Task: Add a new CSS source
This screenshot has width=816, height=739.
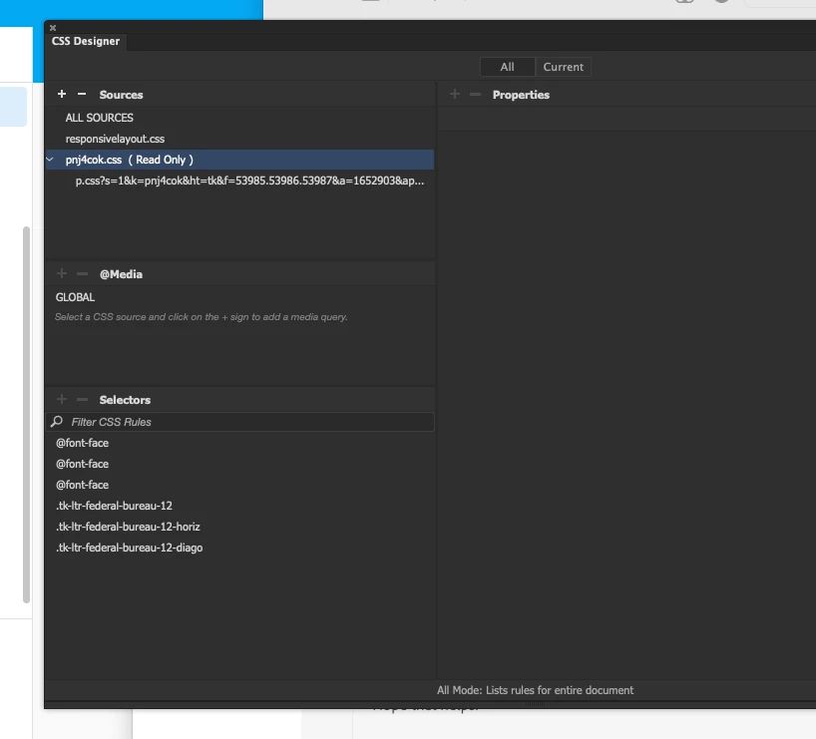Action: tap(62, 94)
